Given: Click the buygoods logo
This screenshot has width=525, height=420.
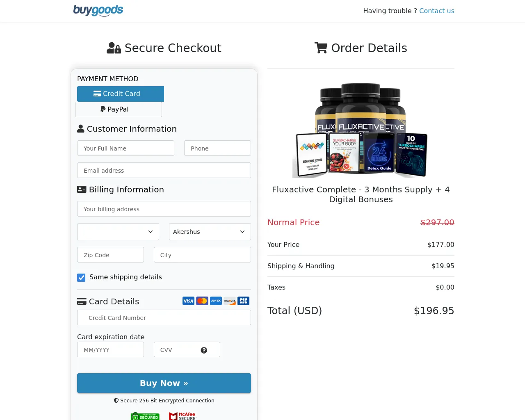Looking at the screenshot, I should [x=98, y=10].
